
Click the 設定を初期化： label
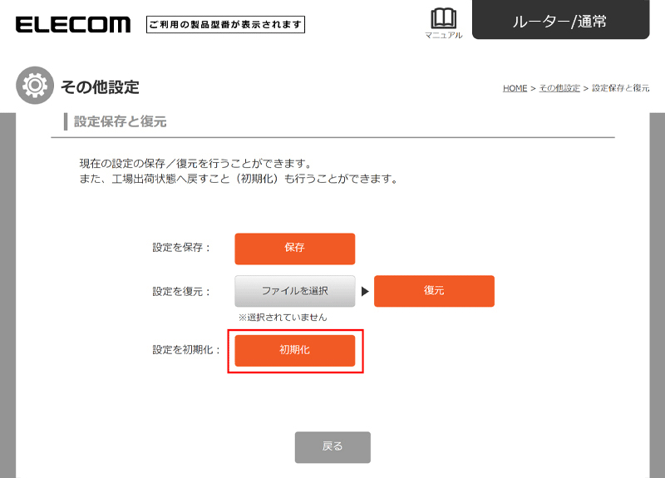pos(182,350)
